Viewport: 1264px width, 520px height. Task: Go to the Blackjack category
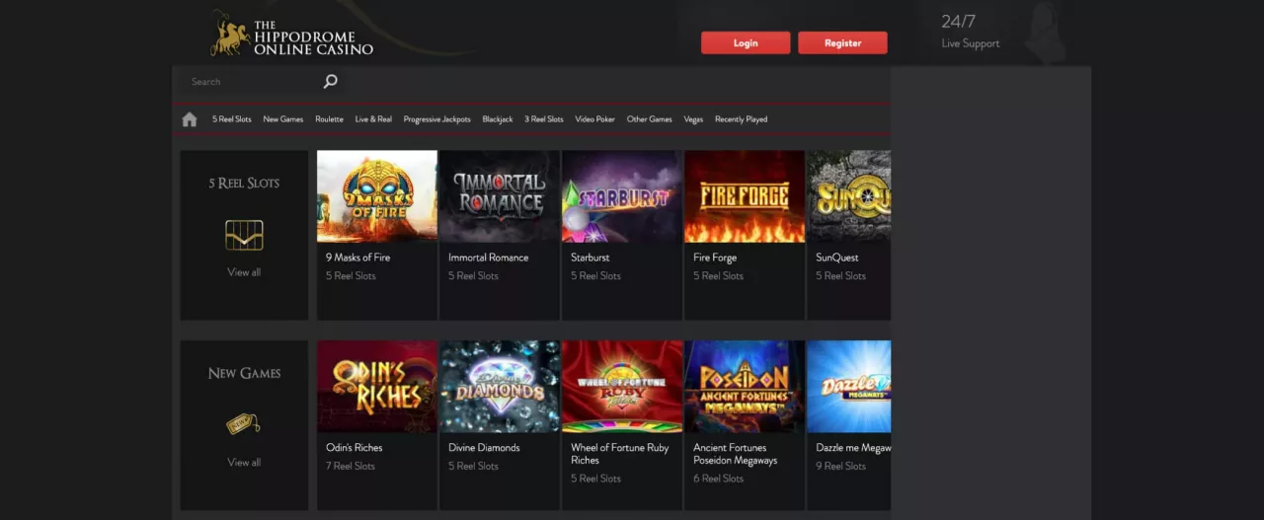click(497, 119)
